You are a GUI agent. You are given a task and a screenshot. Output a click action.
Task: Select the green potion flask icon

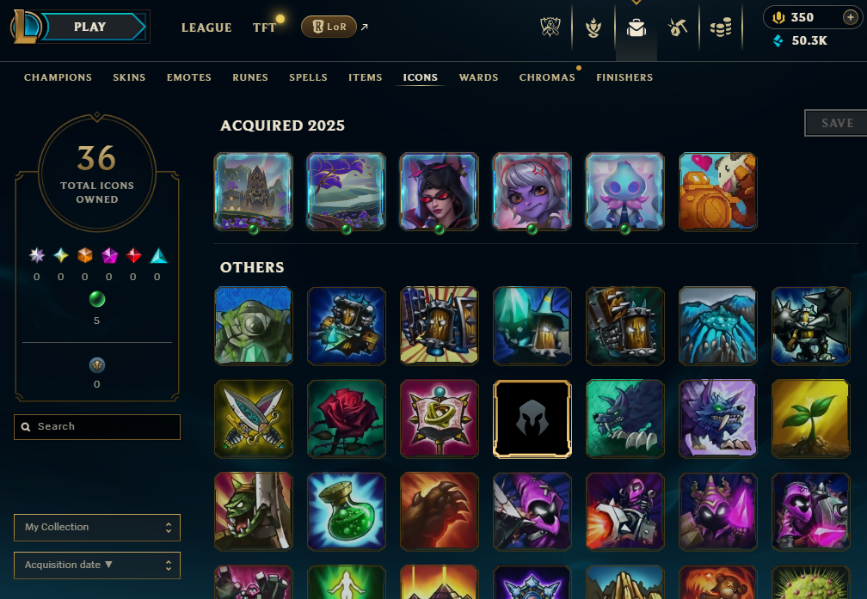(347, 511)
